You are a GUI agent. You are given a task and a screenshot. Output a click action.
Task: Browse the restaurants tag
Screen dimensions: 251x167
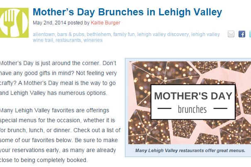click(68, 40)
